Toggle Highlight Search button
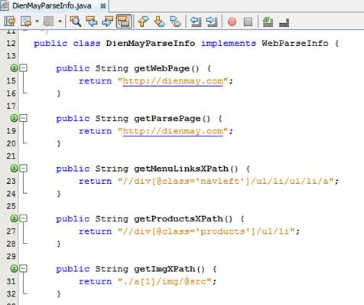The image size is (364, 305). pos(124,21)
